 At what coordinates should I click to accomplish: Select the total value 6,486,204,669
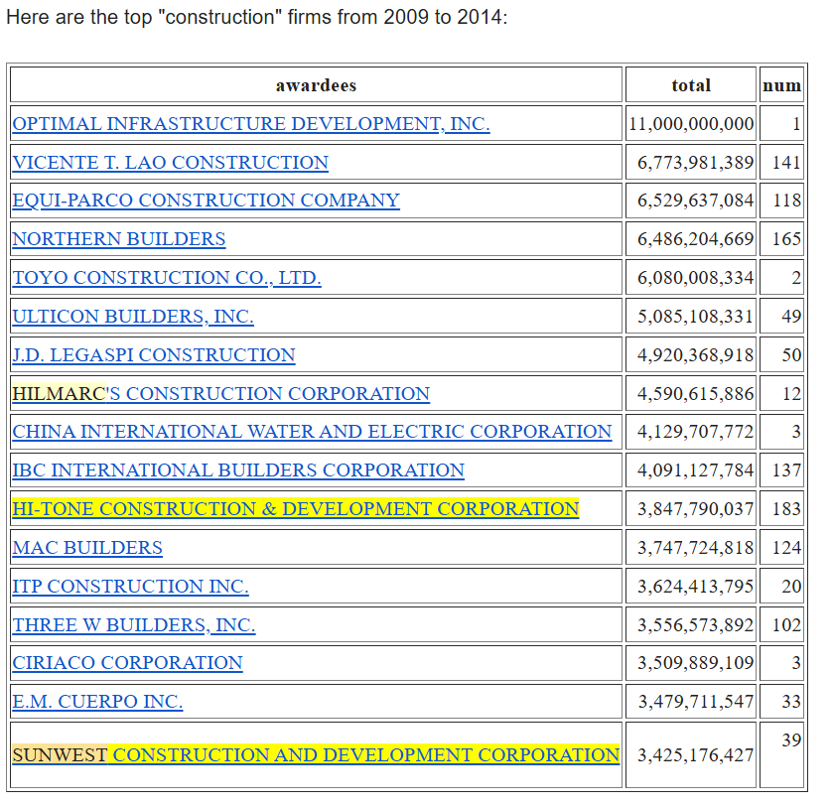point(695,240)
